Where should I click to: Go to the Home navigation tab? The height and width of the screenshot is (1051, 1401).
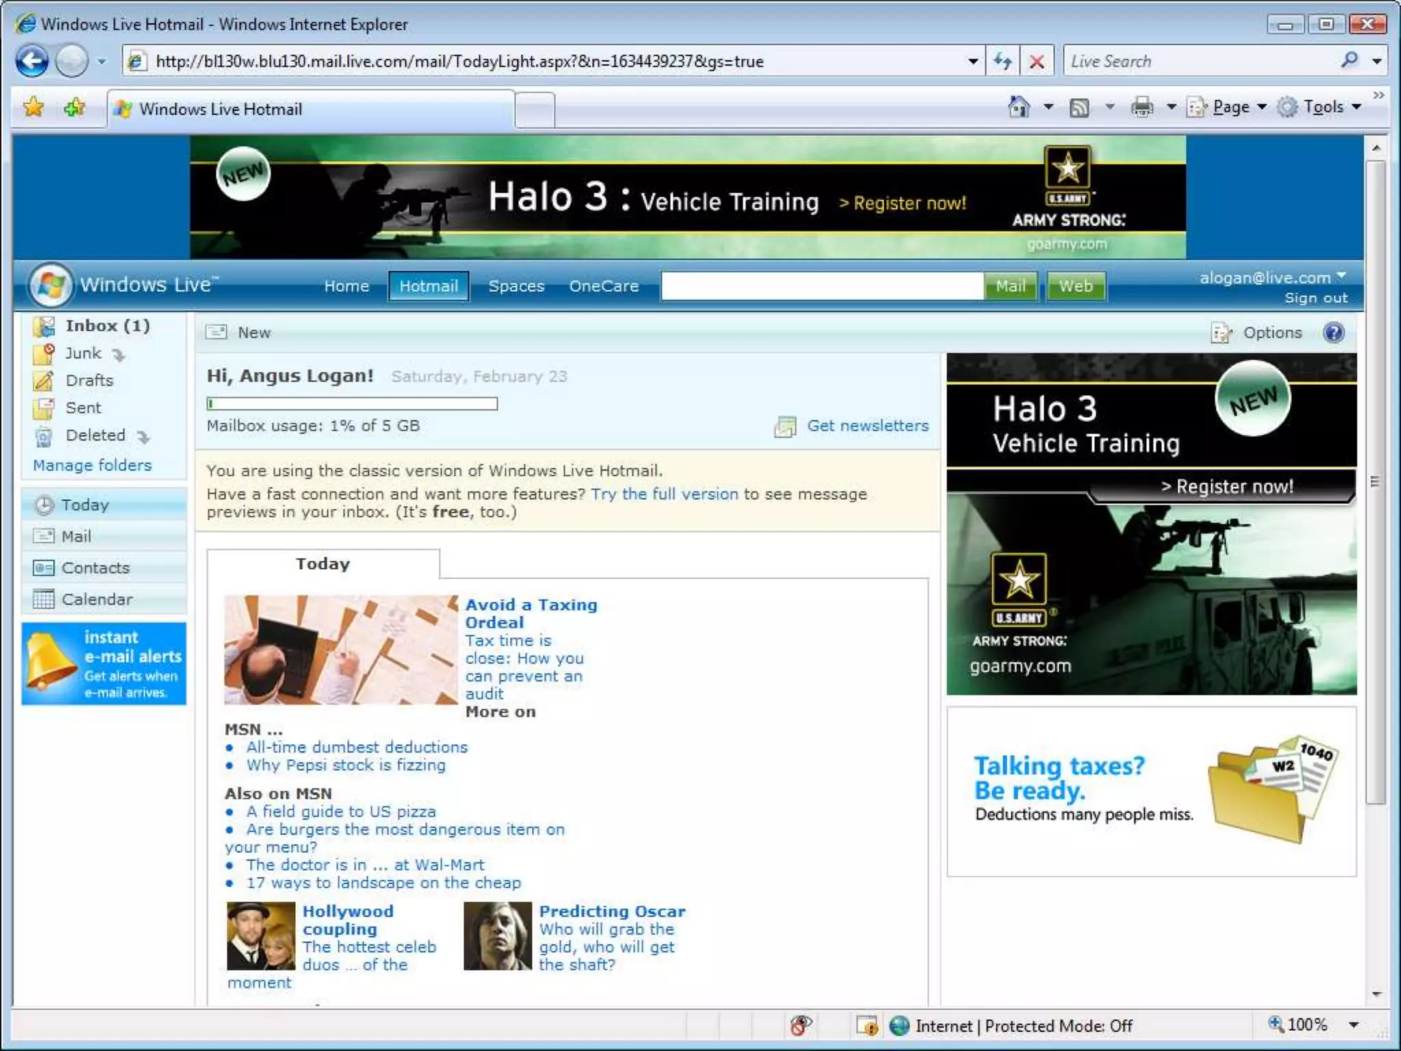pos(347,286)
